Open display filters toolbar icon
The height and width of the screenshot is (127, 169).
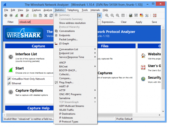click(136, 16)
